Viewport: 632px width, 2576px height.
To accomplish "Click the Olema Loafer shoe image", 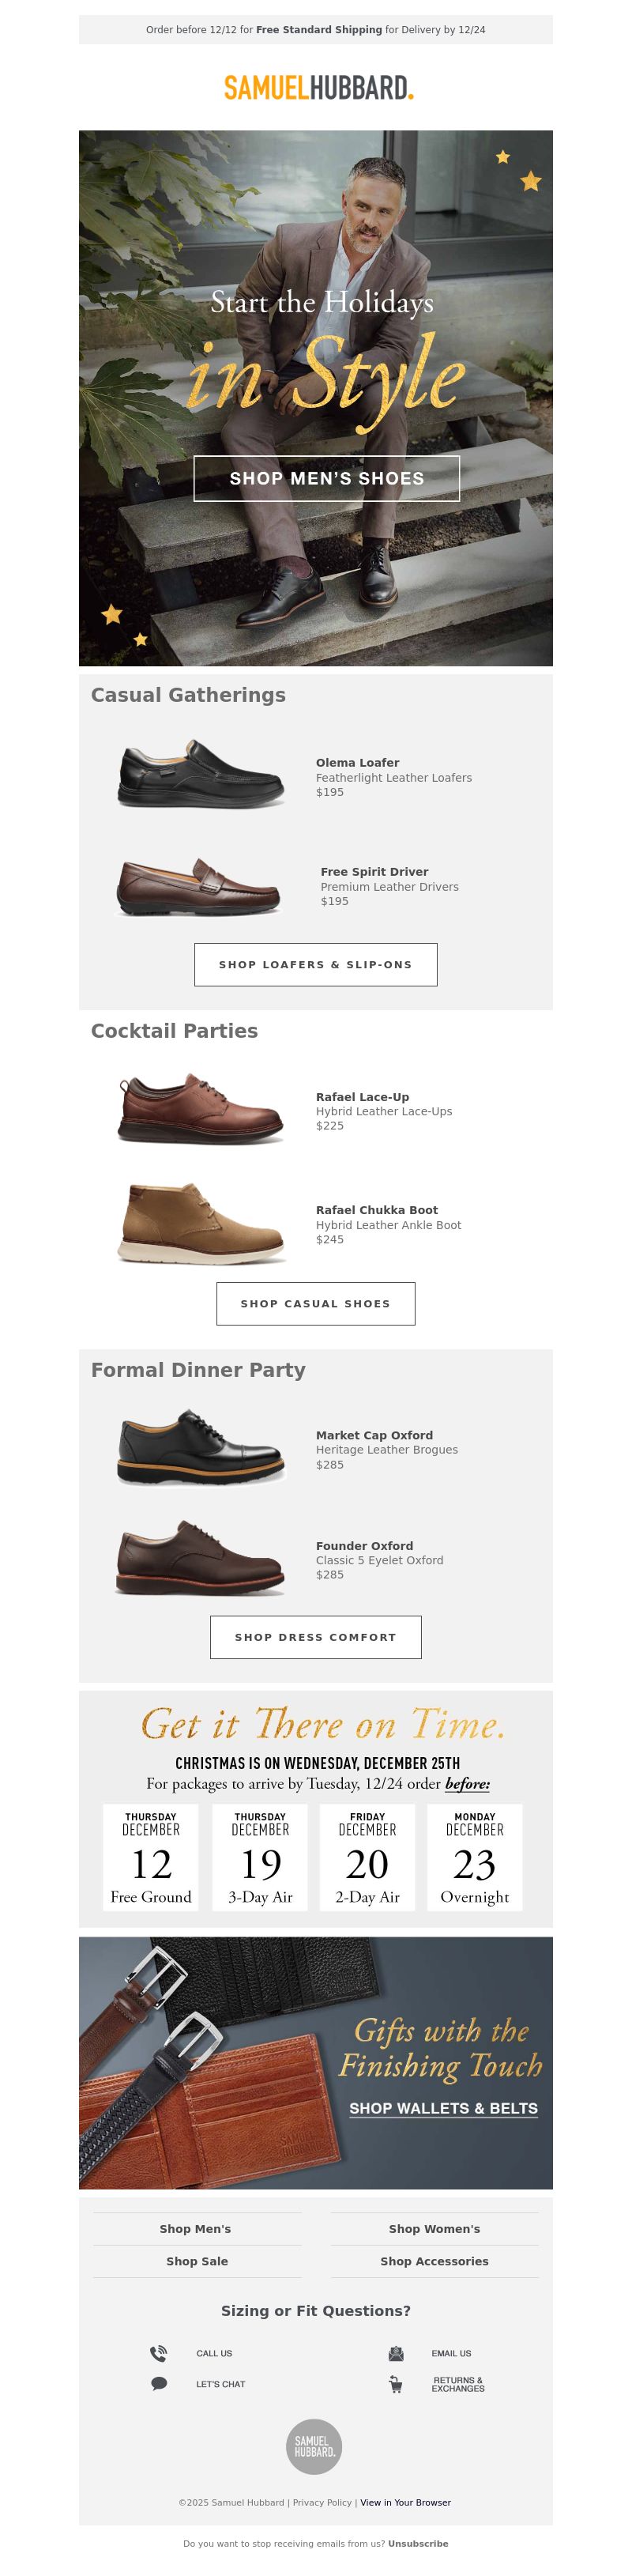I will click(201, 774).
